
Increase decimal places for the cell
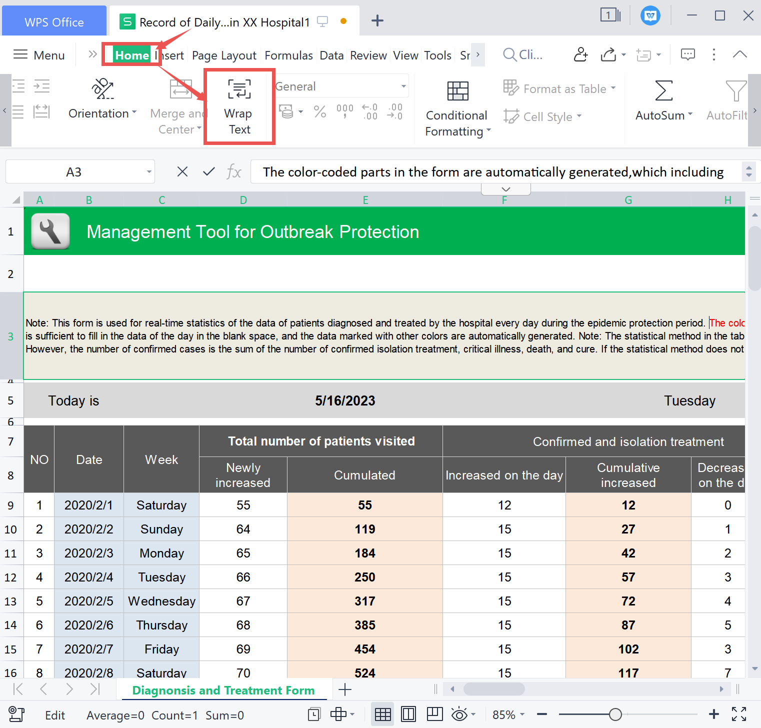pos(370,111)
